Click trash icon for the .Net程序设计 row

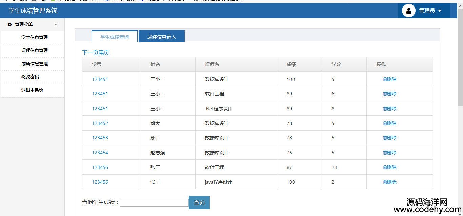[x=385, y=109]
